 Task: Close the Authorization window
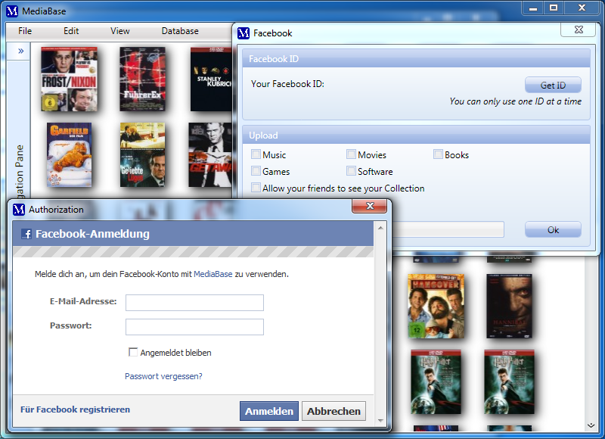tap(370, 206)
